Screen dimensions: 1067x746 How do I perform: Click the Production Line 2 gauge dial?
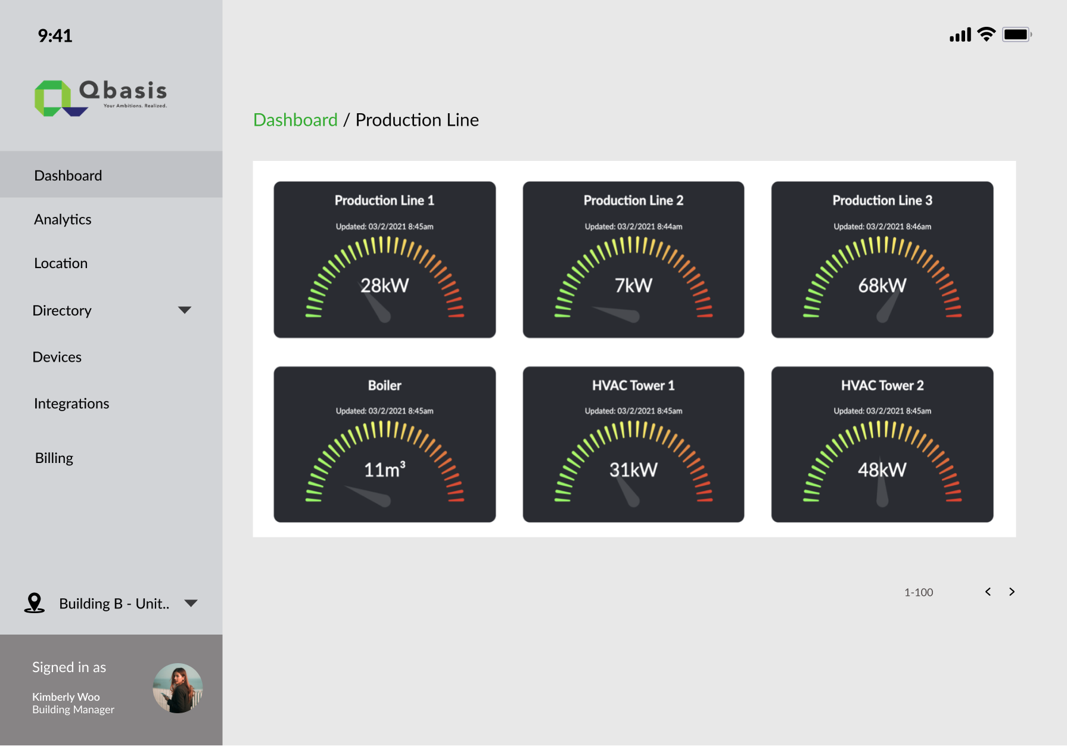coord(633,280)
